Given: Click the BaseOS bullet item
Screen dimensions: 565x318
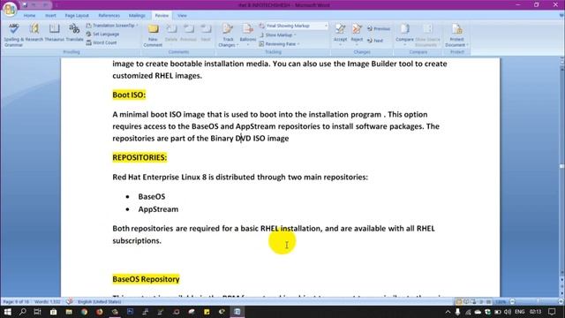Looking at the screenshot, I should (x=152, y=196).
